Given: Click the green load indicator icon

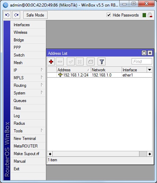Looking at the screenshot, I should [x=144, y=15].
